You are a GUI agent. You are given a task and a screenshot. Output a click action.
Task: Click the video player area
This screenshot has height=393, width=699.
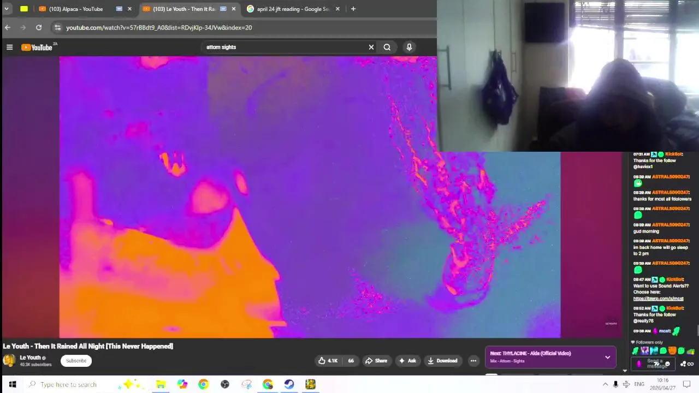tap(310, 197)
